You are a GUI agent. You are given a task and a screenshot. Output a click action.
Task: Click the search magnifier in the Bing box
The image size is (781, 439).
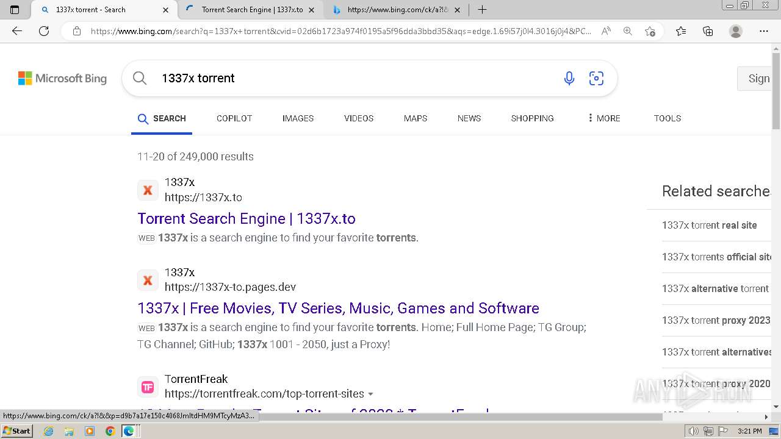[x=140, y=78]
